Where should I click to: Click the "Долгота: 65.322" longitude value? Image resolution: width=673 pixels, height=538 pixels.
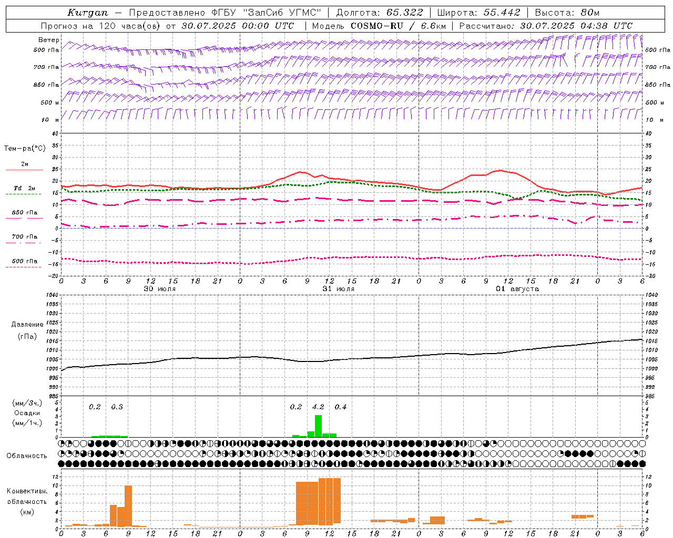pyautogui.click(x=379, y=13)
